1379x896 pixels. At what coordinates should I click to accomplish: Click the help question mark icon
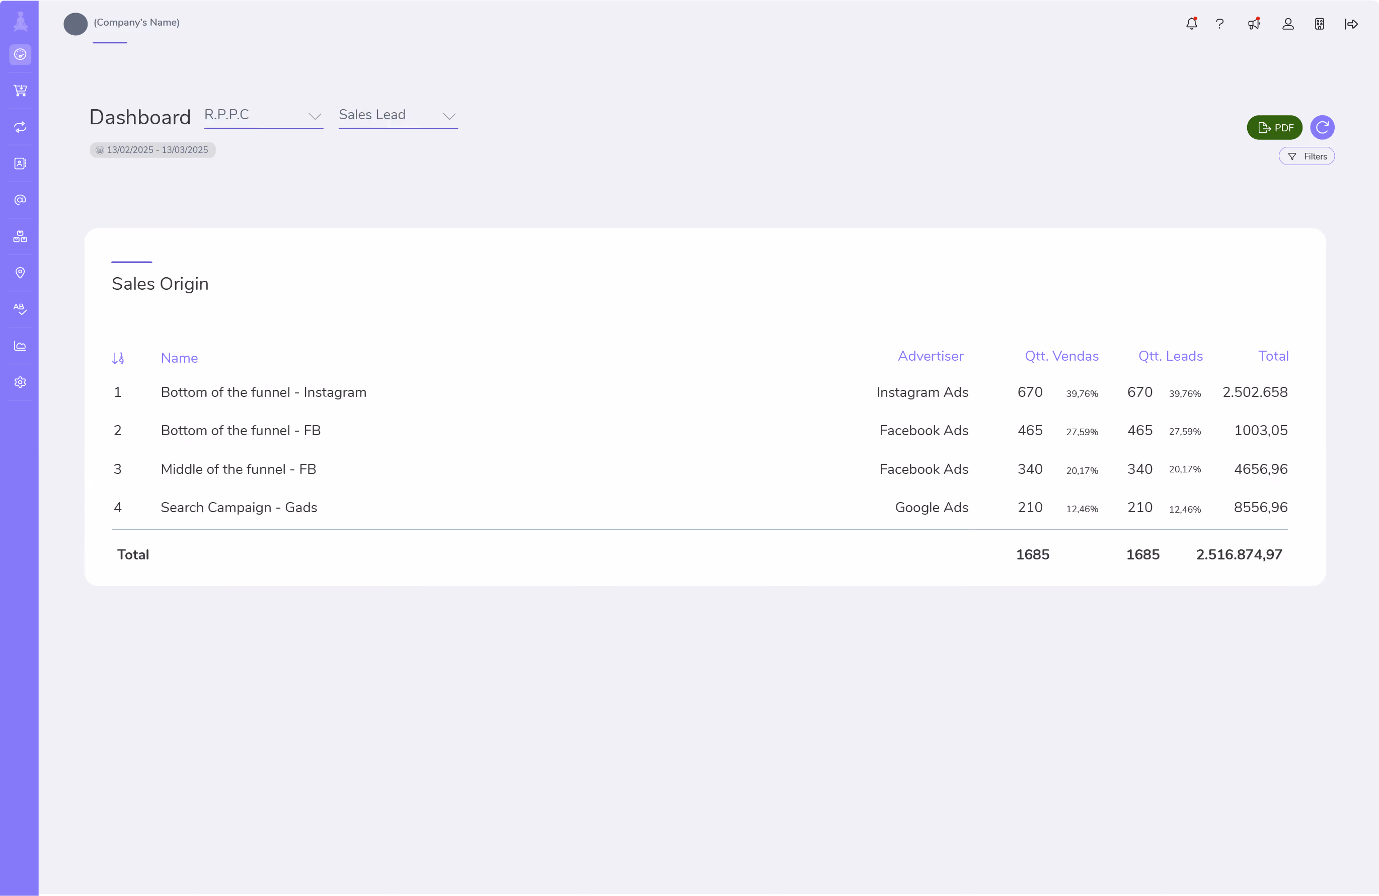(x=1219, y=24)
